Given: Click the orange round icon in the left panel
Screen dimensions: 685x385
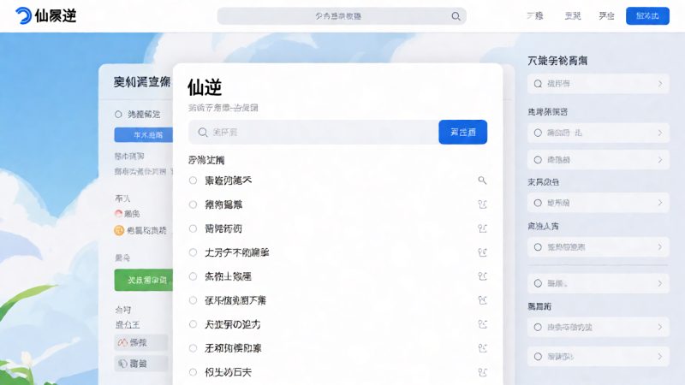Looking at the screenshot, I should click(x=119, y=230).
